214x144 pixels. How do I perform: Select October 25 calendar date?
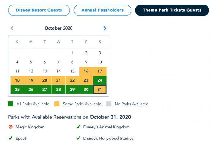(x=17, y=90)
